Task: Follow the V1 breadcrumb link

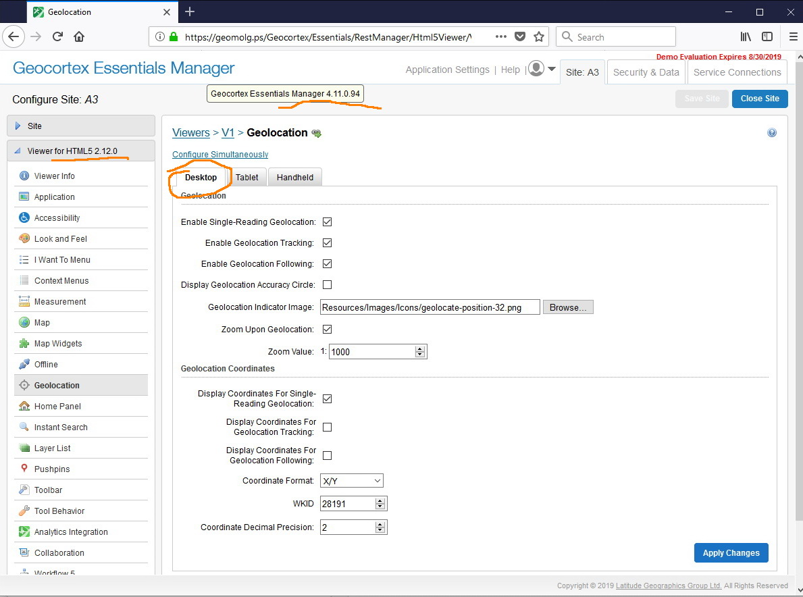Action: (x=228, y=132)
